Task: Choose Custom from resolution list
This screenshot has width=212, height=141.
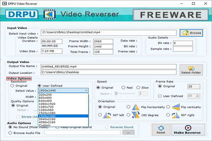Action: point(63,125)
